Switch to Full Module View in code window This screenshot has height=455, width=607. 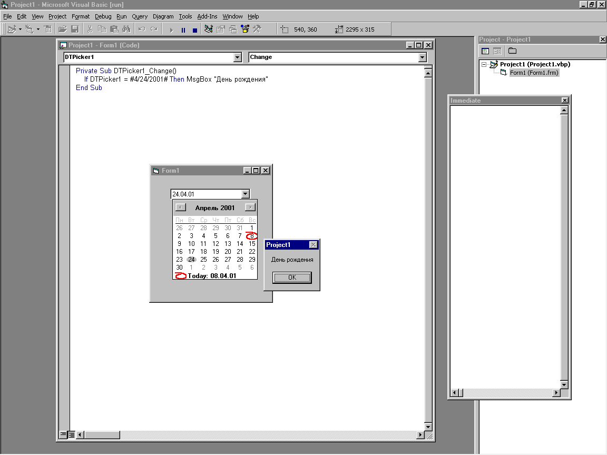click(x=71, y=435)
